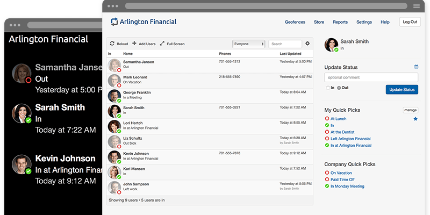
Task: Click the Reload icon in toolbar
Action: point(111,44)
